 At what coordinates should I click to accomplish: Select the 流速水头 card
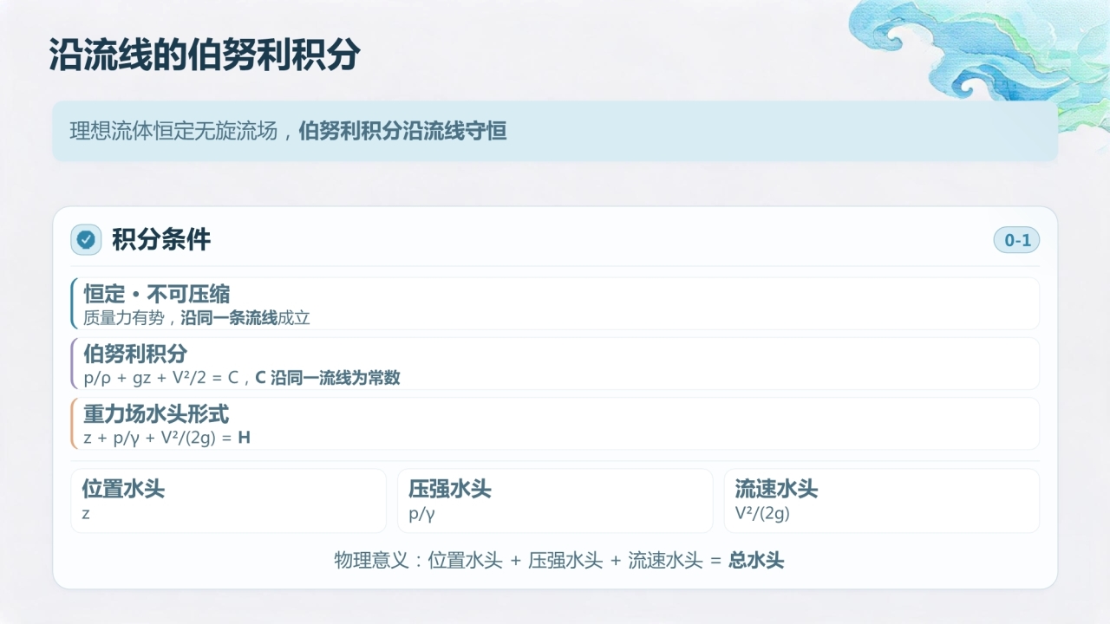click(882, 501)
